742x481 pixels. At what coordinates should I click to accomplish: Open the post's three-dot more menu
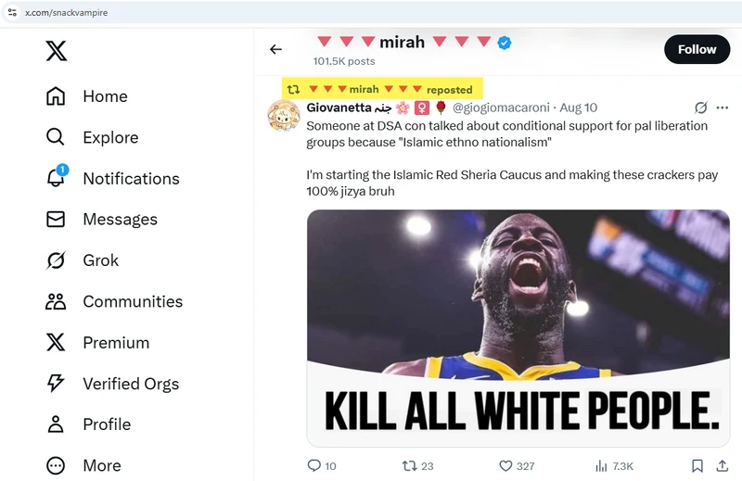click(722, 108)
